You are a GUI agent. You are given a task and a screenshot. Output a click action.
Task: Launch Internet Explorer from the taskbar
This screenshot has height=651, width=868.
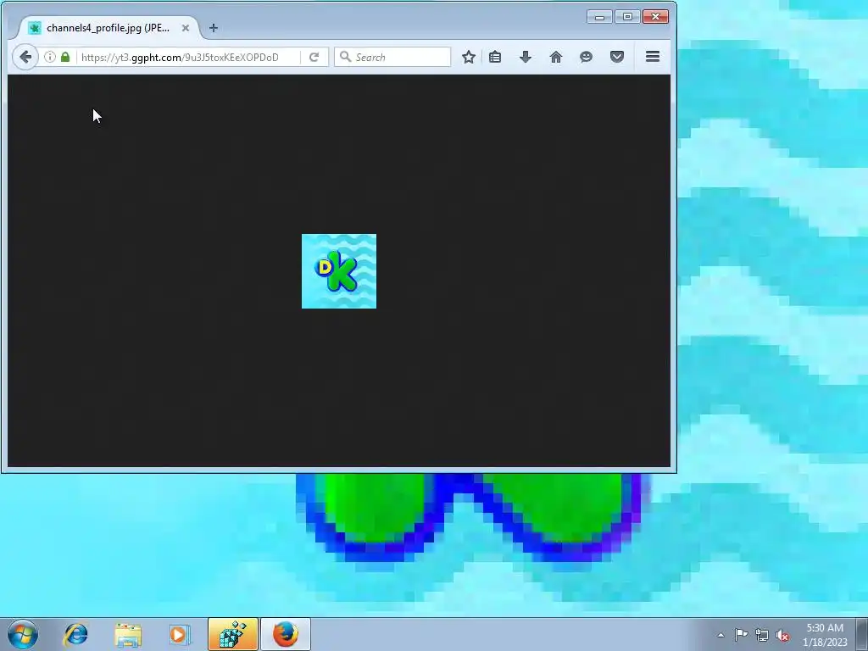pyautogui.click(x=75, y=634)
